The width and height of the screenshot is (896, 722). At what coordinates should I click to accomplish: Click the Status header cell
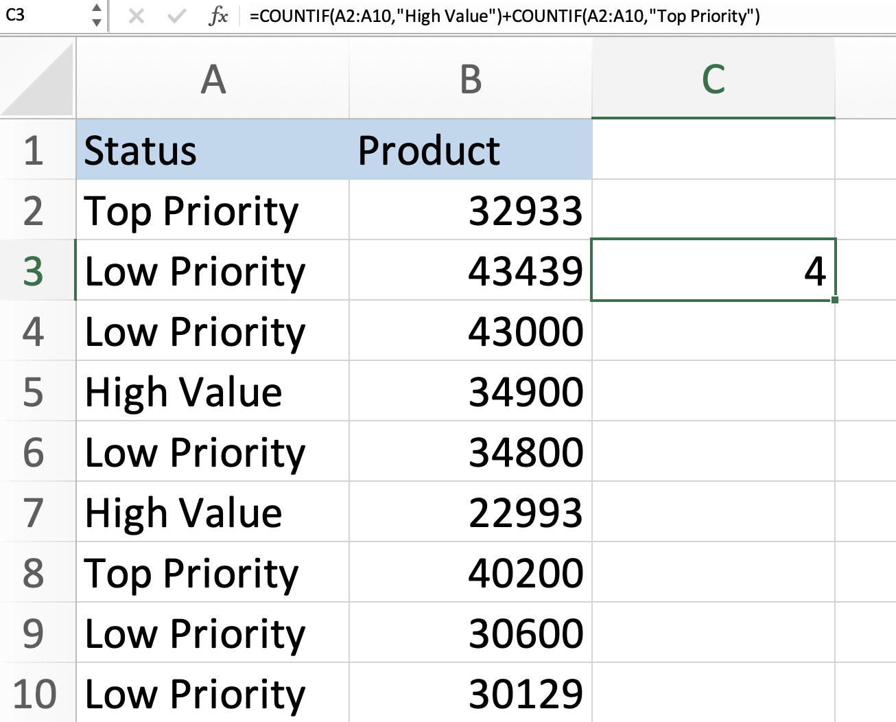(213, 150)
